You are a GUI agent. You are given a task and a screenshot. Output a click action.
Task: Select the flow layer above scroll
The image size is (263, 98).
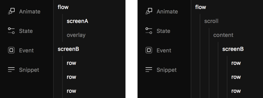(201, 7)
